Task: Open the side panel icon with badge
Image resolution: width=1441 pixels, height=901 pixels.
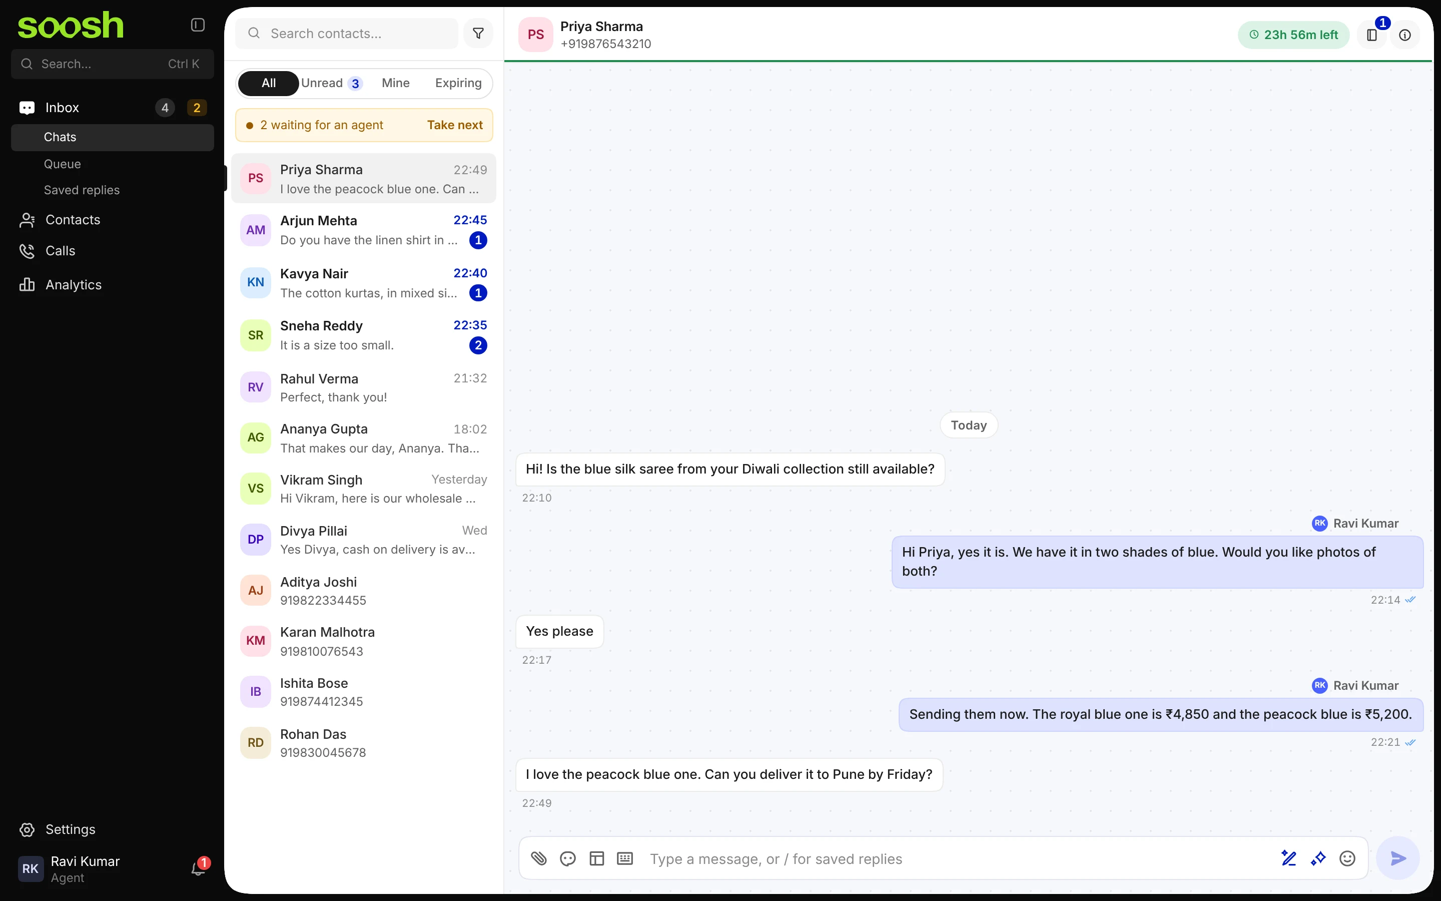Action: [1372, 35]
